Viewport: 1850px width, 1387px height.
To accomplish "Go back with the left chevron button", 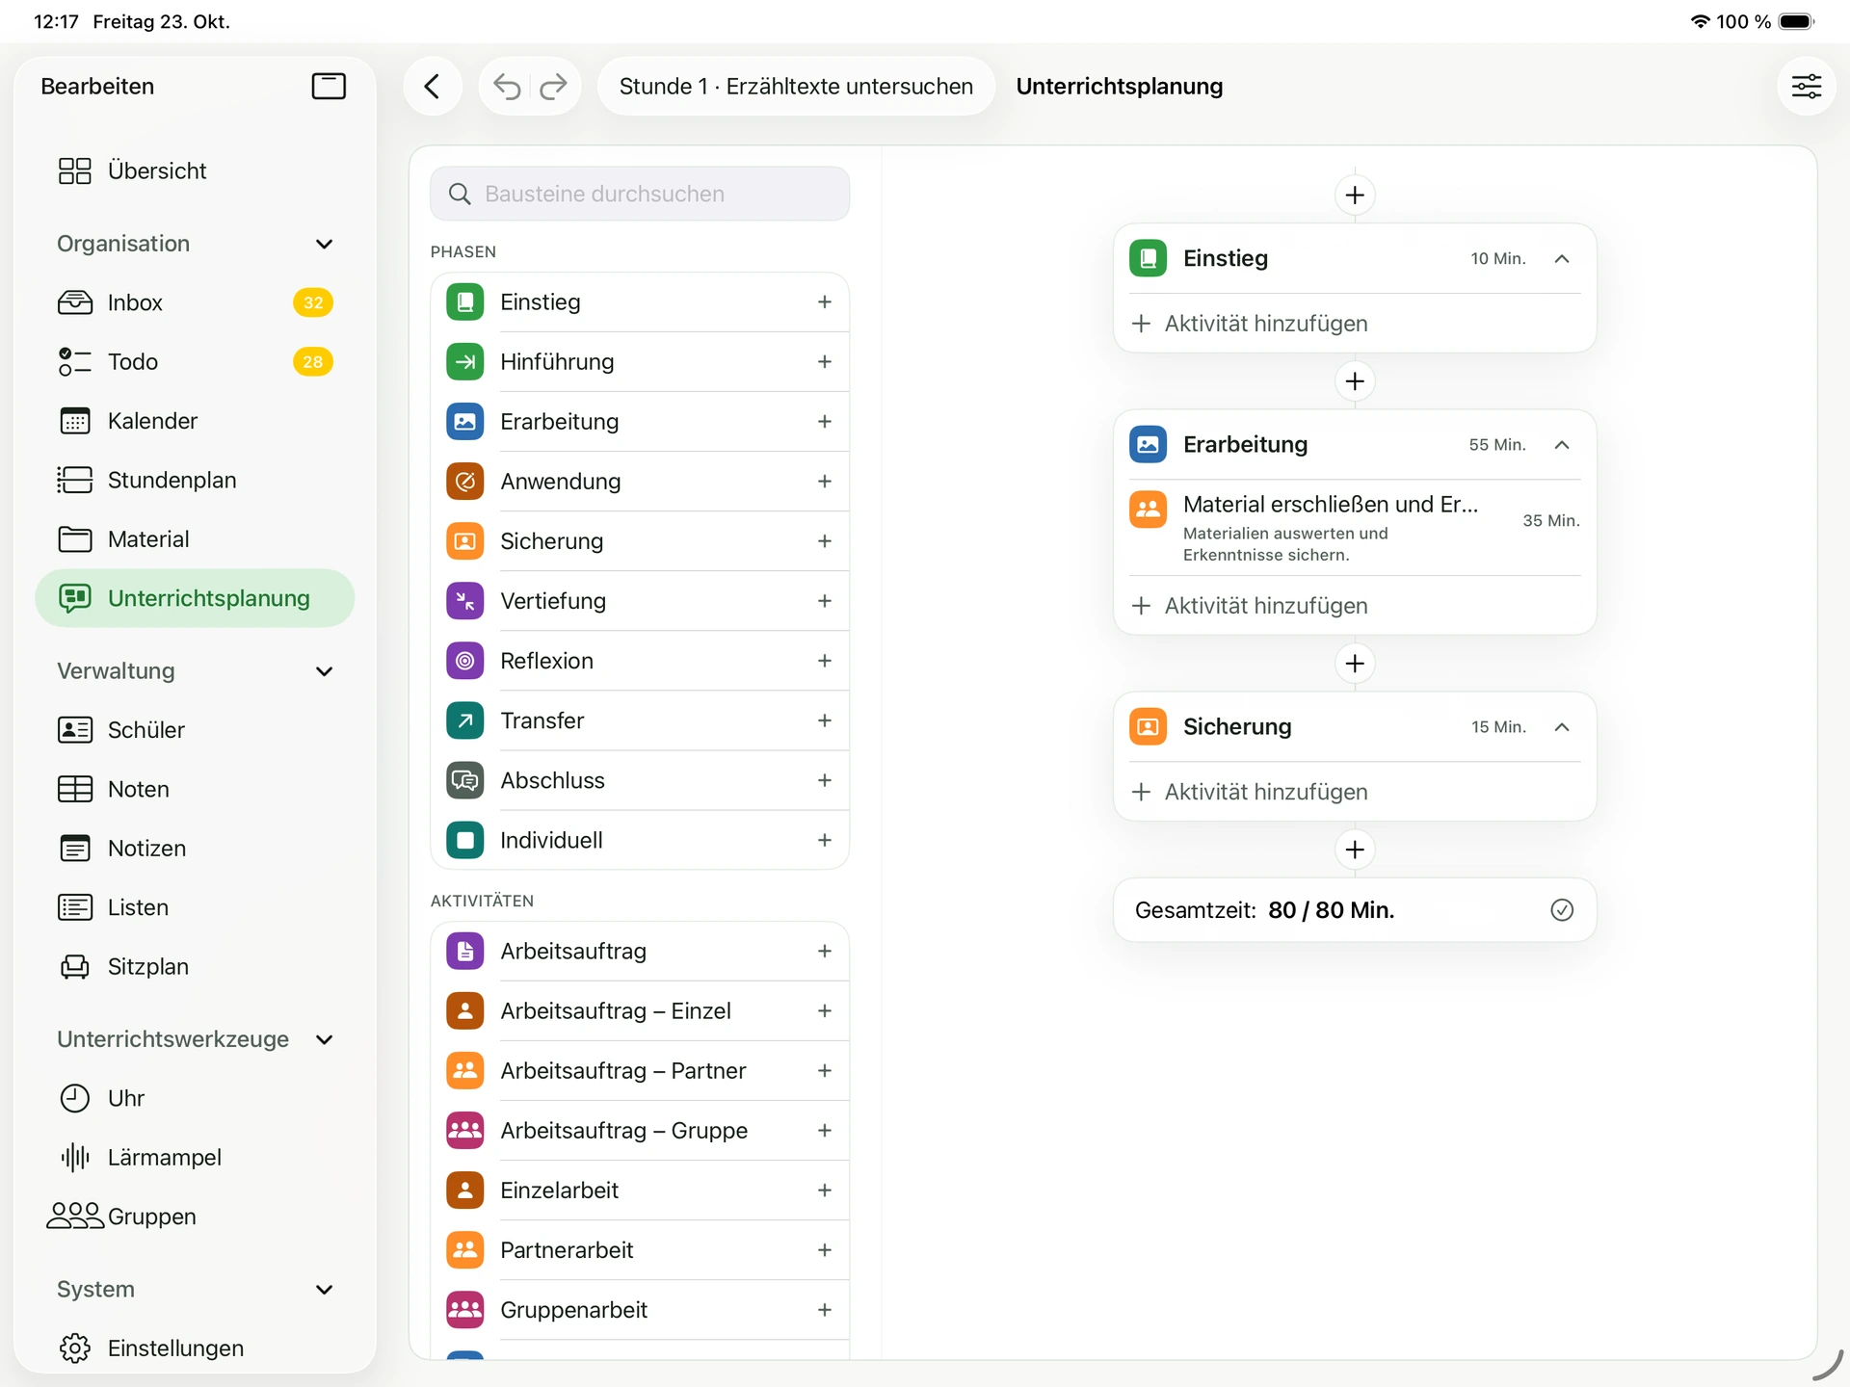I will click(433, 87).
